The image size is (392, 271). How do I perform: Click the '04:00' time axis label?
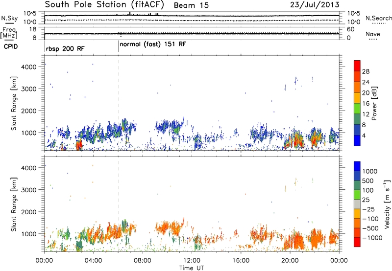click(x=93, y=261)
